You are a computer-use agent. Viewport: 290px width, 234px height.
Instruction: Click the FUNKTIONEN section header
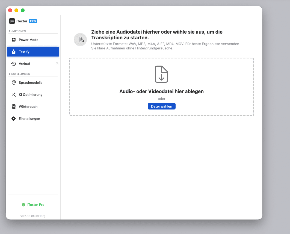[17, 31]
